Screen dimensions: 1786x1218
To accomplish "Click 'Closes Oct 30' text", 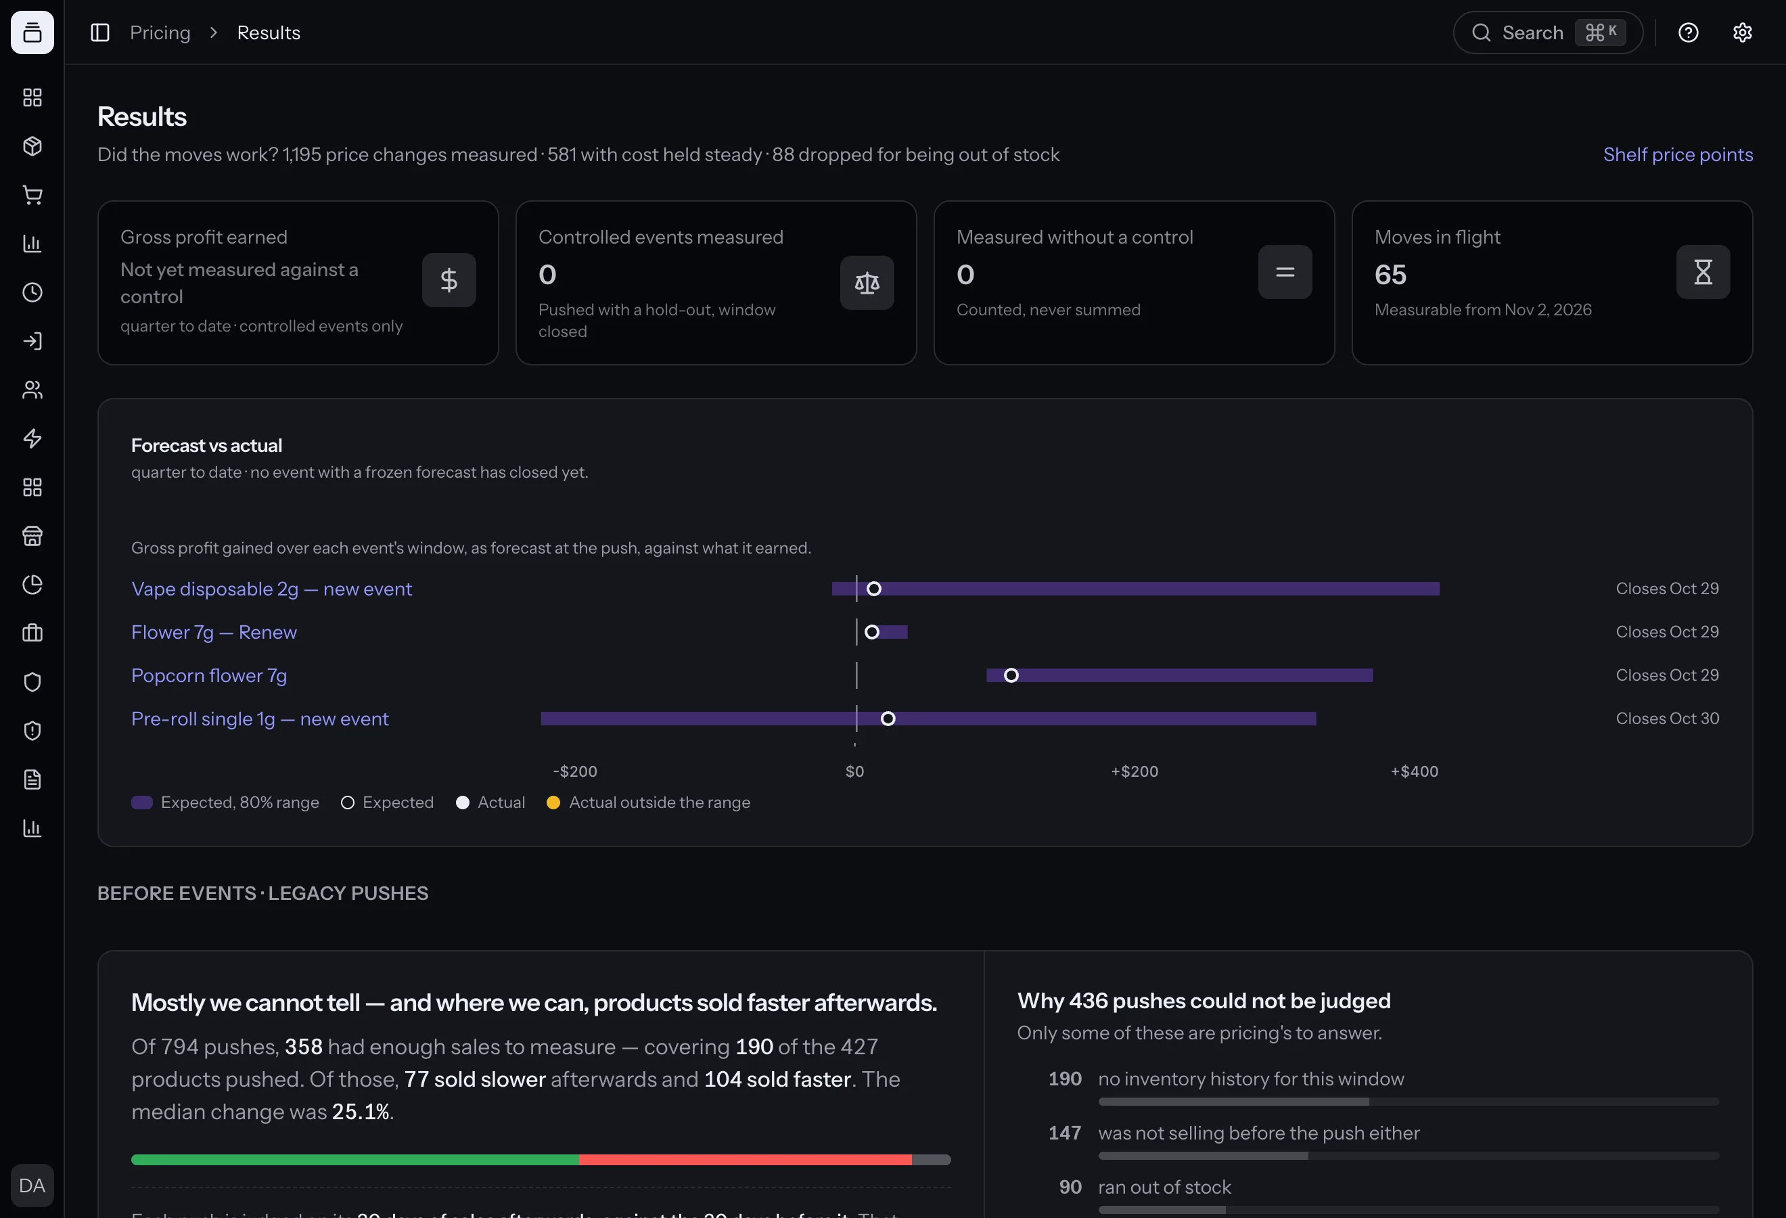I will coord(1667,719).
